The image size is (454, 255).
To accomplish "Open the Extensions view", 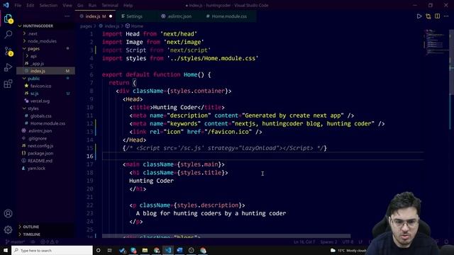I will (8, 84).
